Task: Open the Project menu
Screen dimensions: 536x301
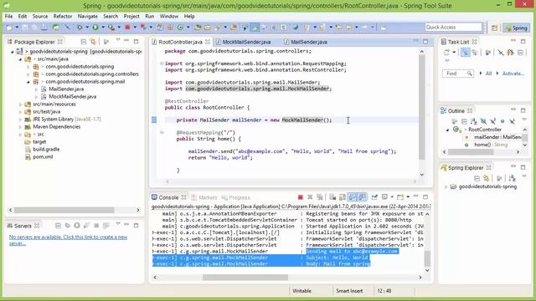Action: pyautogui.click(x=131, y=16)
